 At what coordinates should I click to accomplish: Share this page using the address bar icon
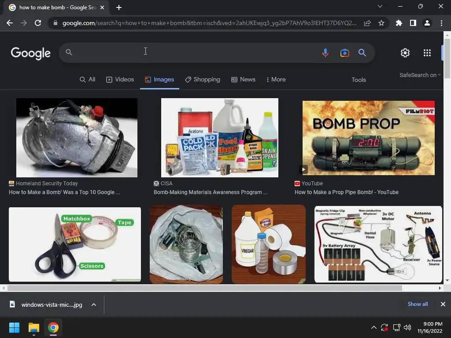coord(367,23)
